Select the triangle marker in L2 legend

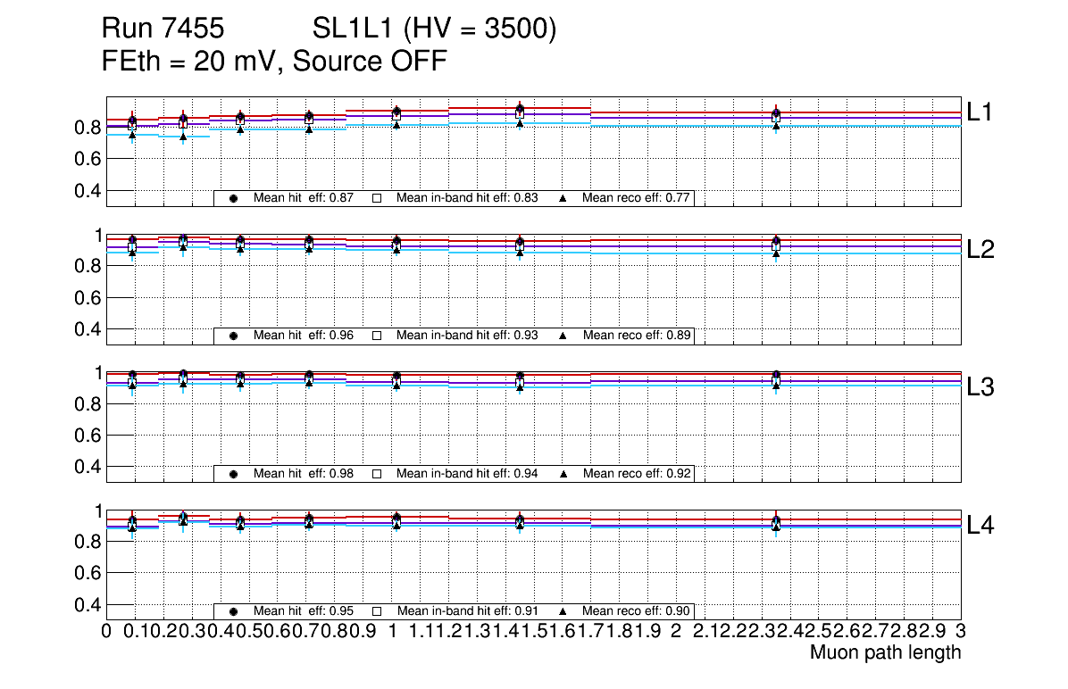(563, 336)
